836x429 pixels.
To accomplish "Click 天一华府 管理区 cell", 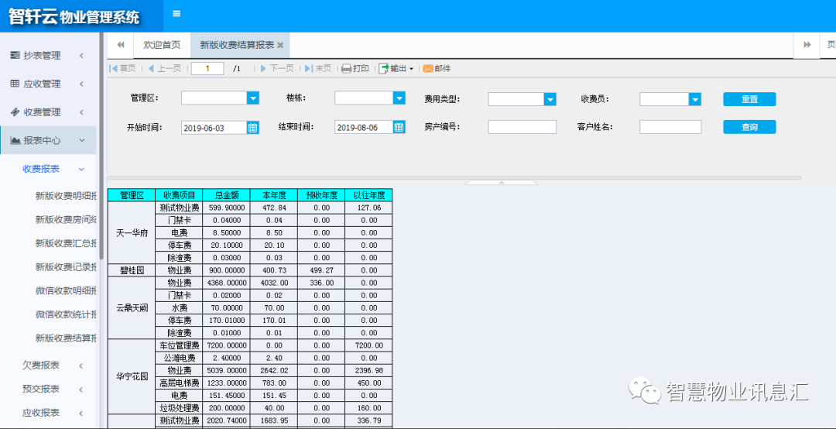I will [x=132, y=232].
